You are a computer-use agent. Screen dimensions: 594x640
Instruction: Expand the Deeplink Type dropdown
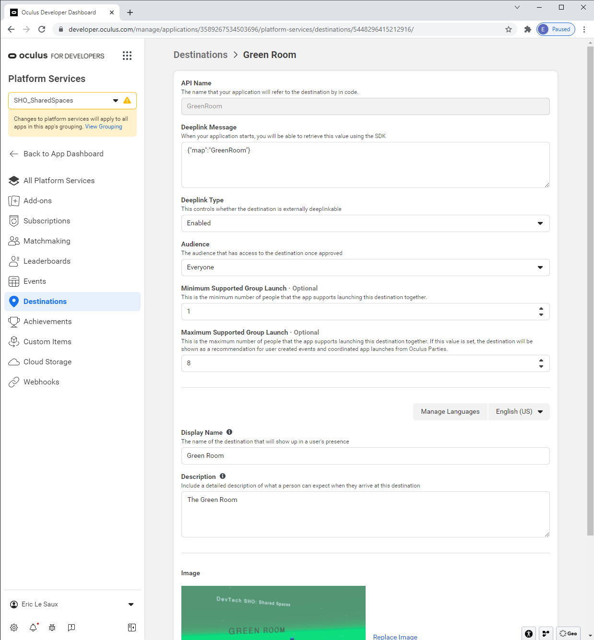(x=365, y=223)
